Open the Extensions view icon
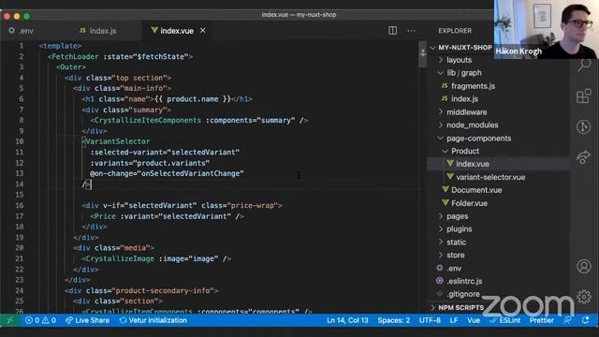599x337 pixels. (x=584, y=96)
